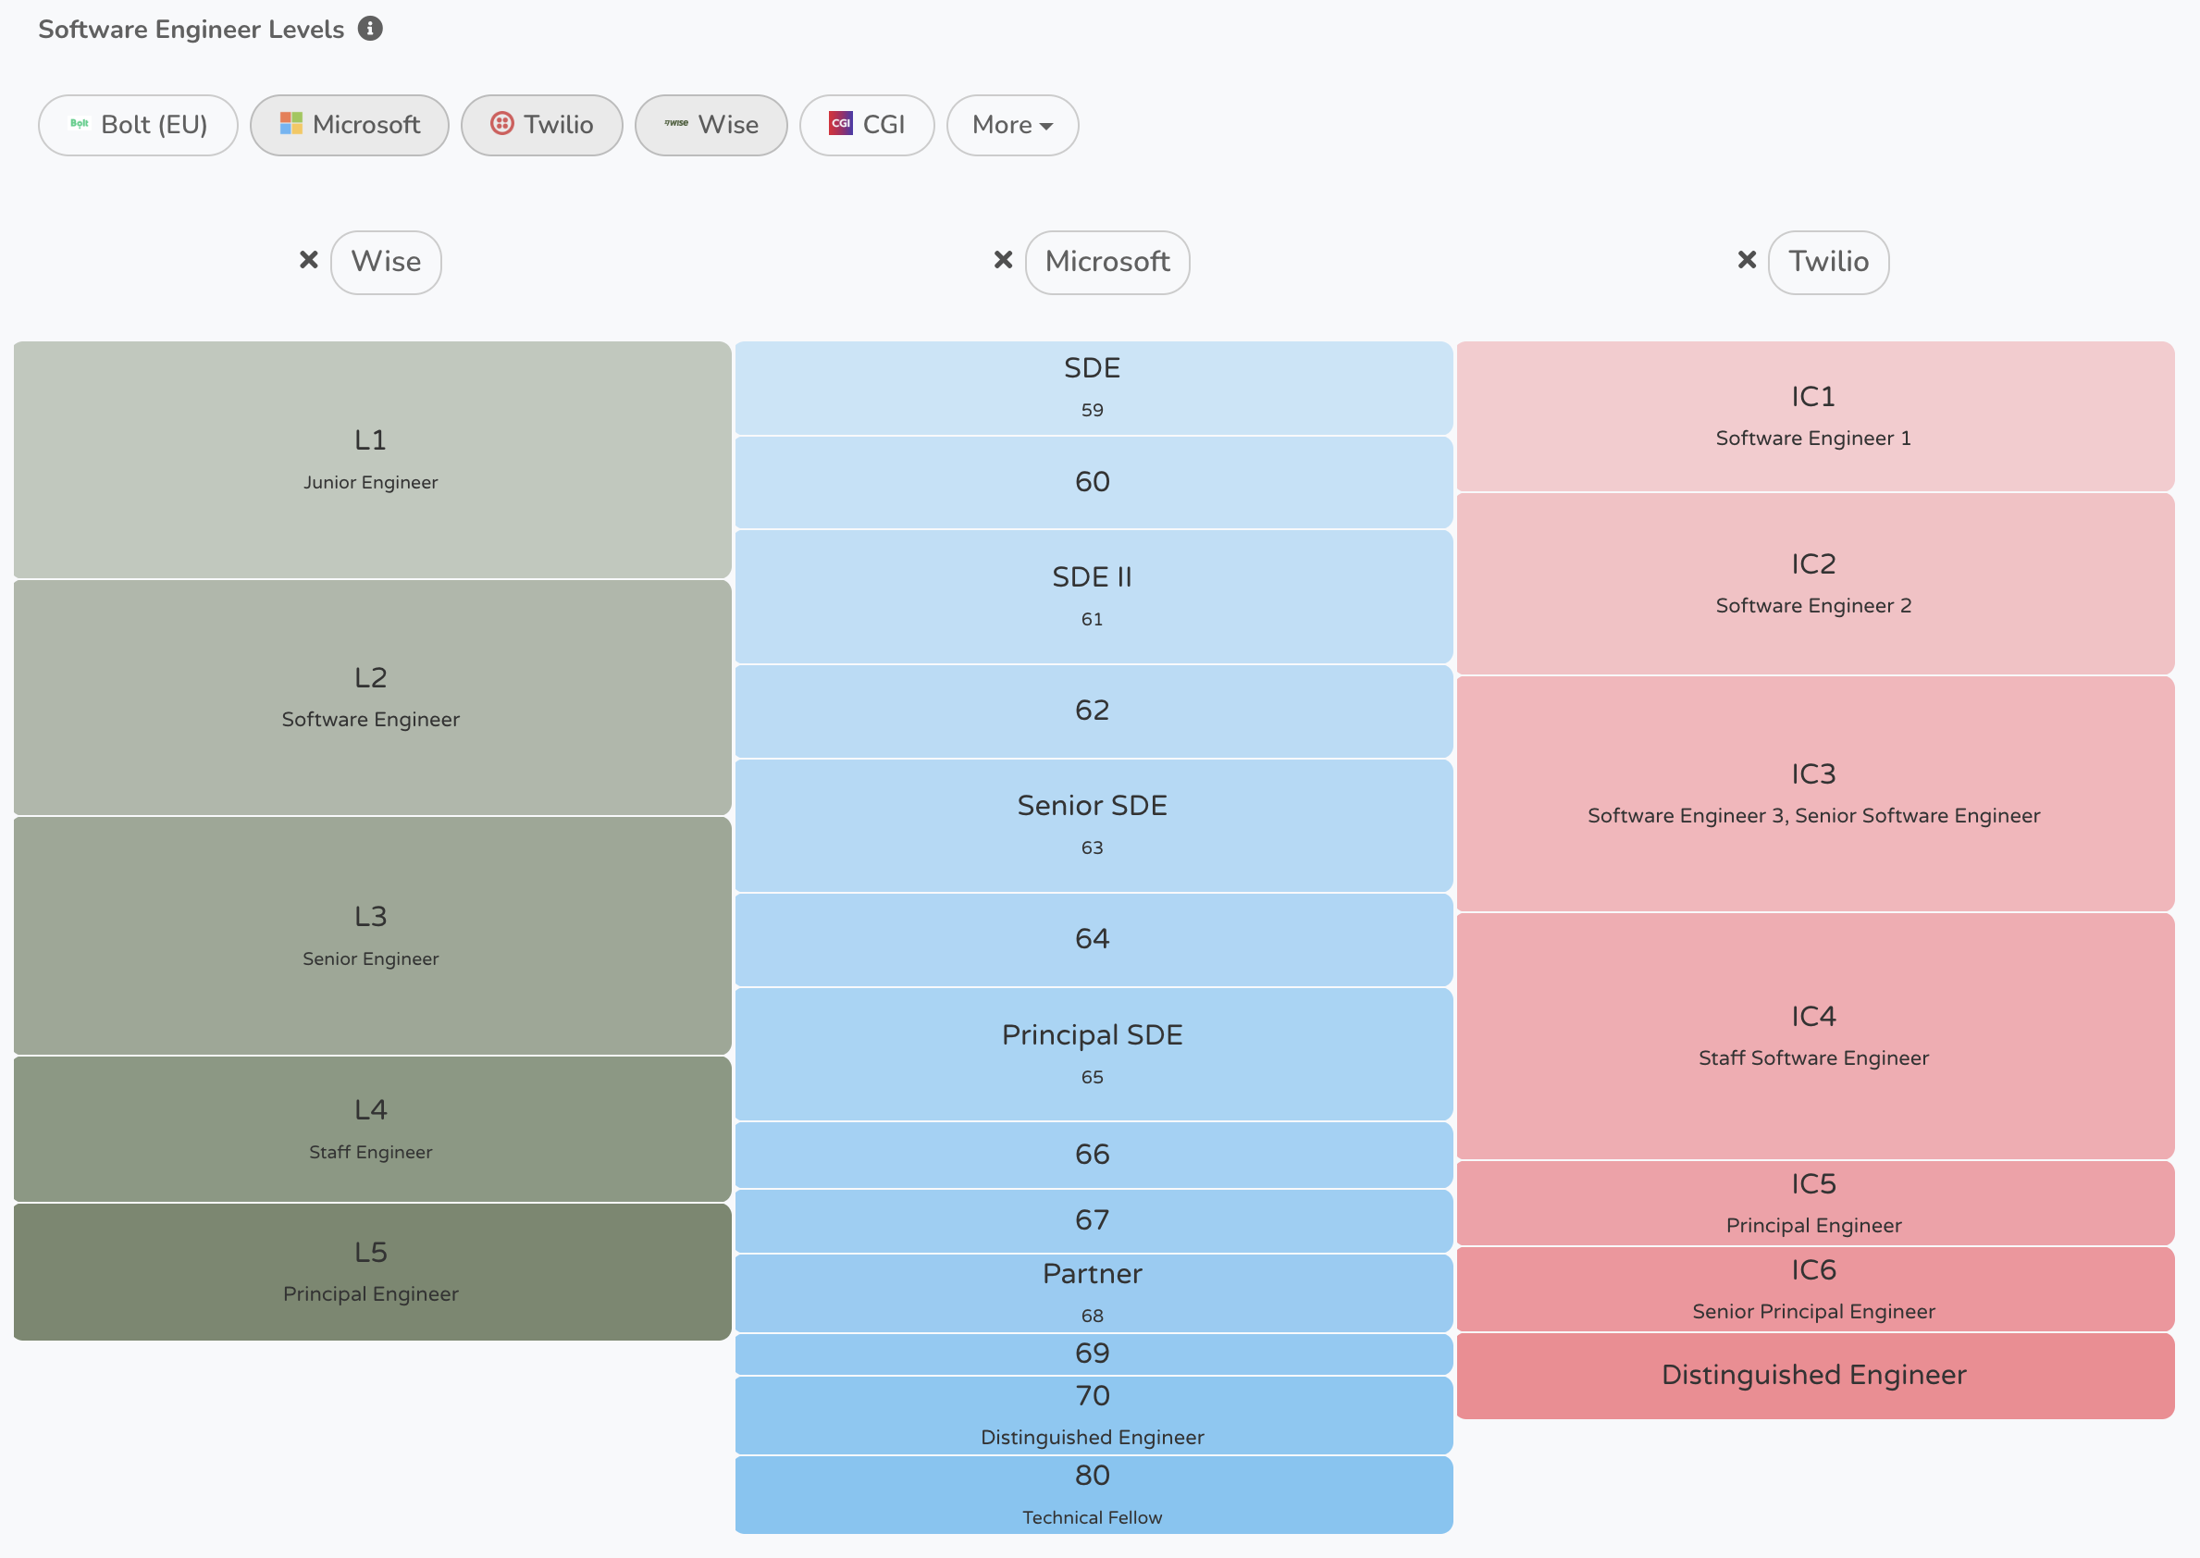
Task: Select Wise L3 Senior Engineer block
Action: coord(372,935)
